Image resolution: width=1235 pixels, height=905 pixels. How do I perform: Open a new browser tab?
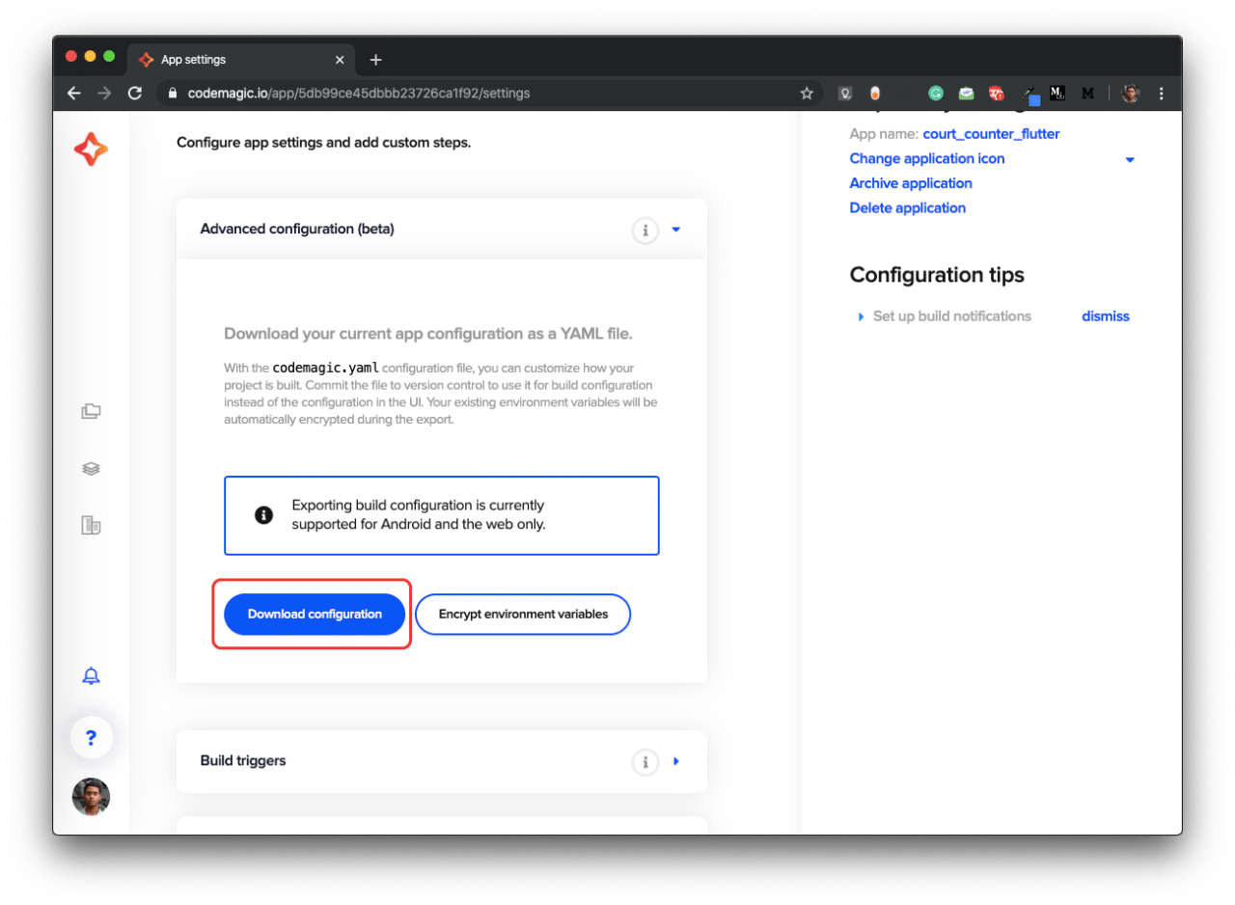tap(375, 60)
